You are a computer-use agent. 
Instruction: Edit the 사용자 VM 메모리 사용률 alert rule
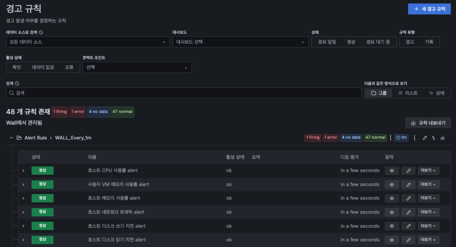click(408, 184)
